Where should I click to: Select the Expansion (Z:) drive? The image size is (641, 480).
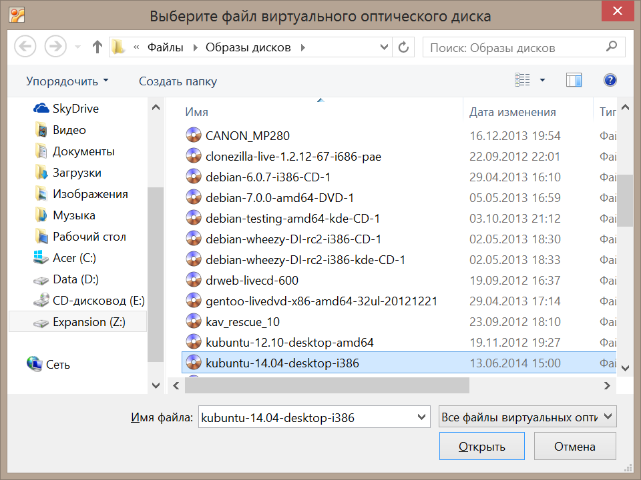(77, 322)
